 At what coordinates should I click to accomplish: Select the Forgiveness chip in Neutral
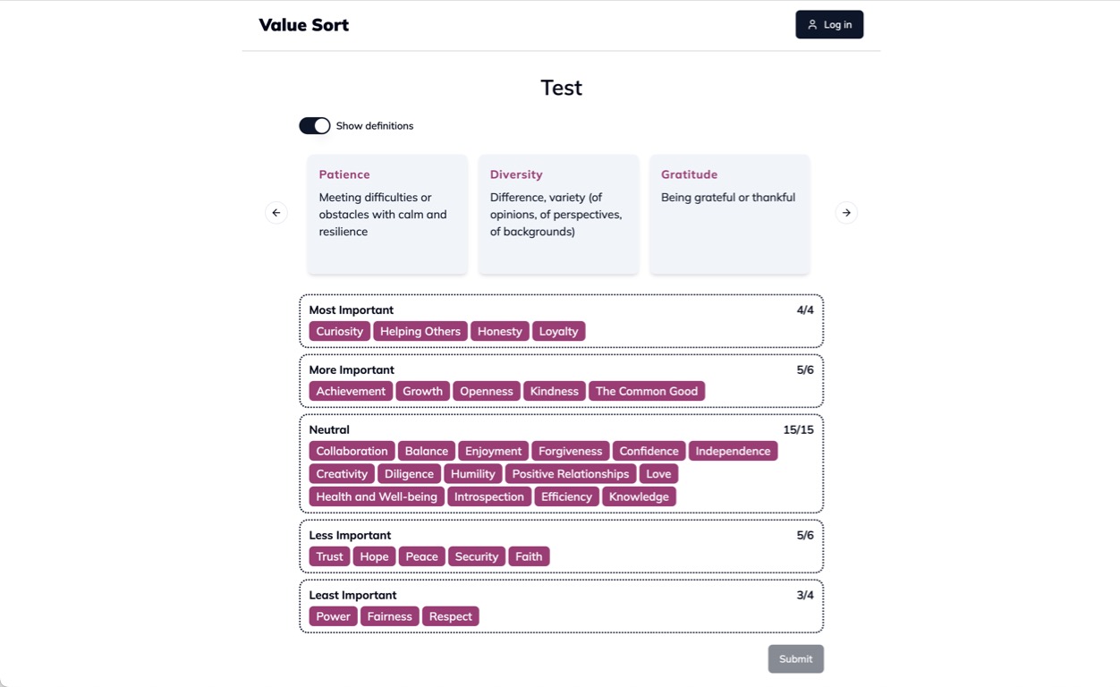pos(570,451)
